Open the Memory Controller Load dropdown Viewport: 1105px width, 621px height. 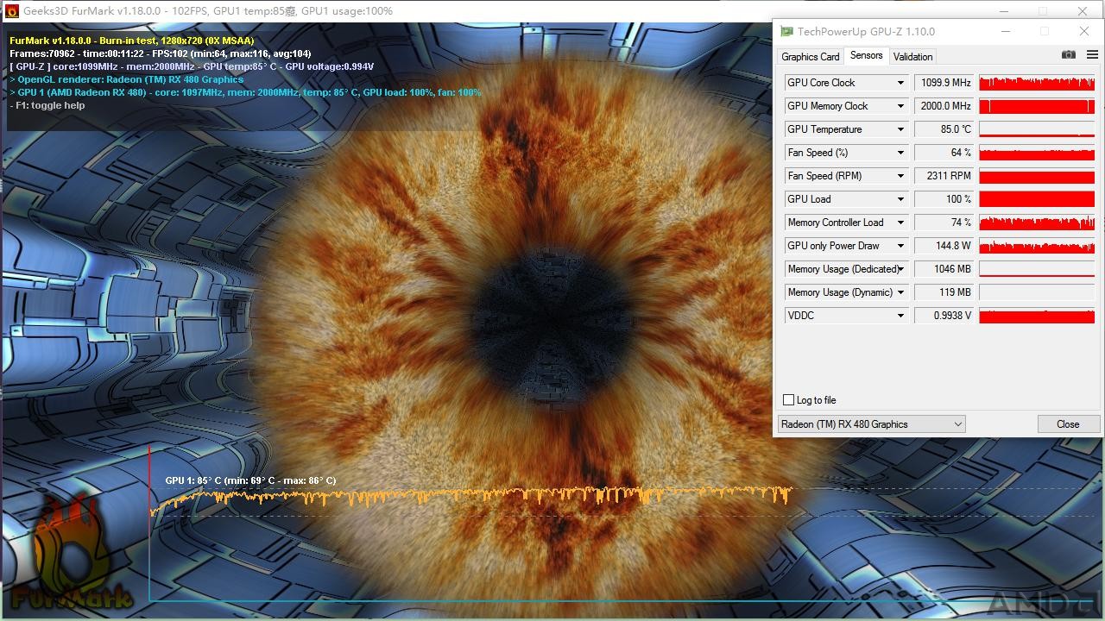[x=900, y=223]
